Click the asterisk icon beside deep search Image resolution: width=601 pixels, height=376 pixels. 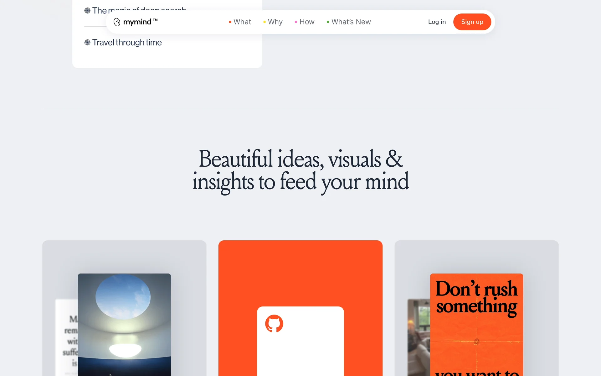[87, 10]
